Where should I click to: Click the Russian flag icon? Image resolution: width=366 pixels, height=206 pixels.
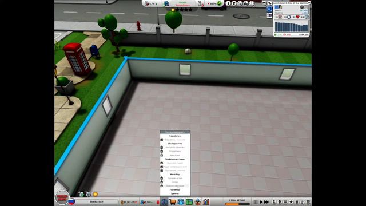click(x=71, y=201)
